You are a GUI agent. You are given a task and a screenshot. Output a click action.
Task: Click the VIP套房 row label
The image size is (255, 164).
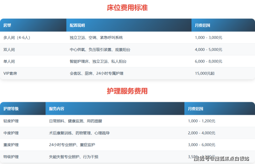point(11,73)
